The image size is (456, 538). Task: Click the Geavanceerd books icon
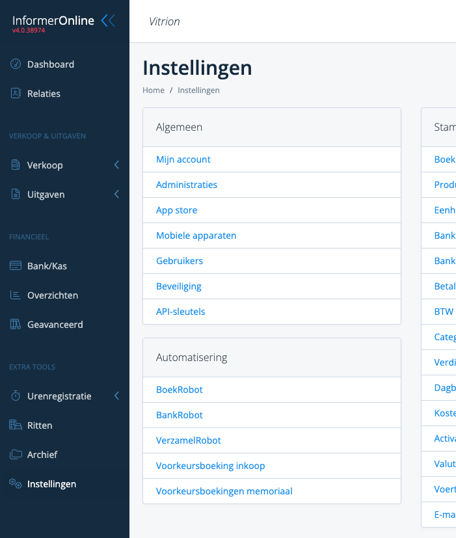coord(16,325)
